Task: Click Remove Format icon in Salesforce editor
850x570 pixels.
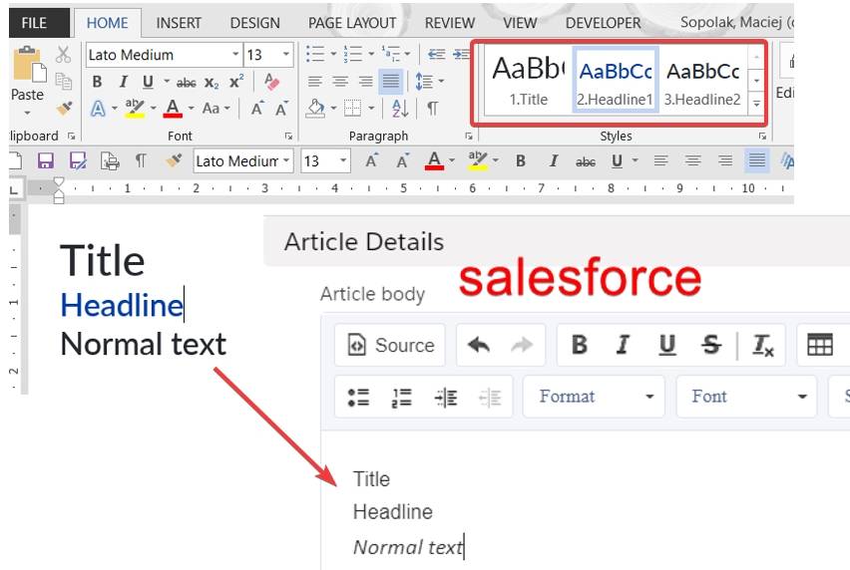Action: click(763, 345)
